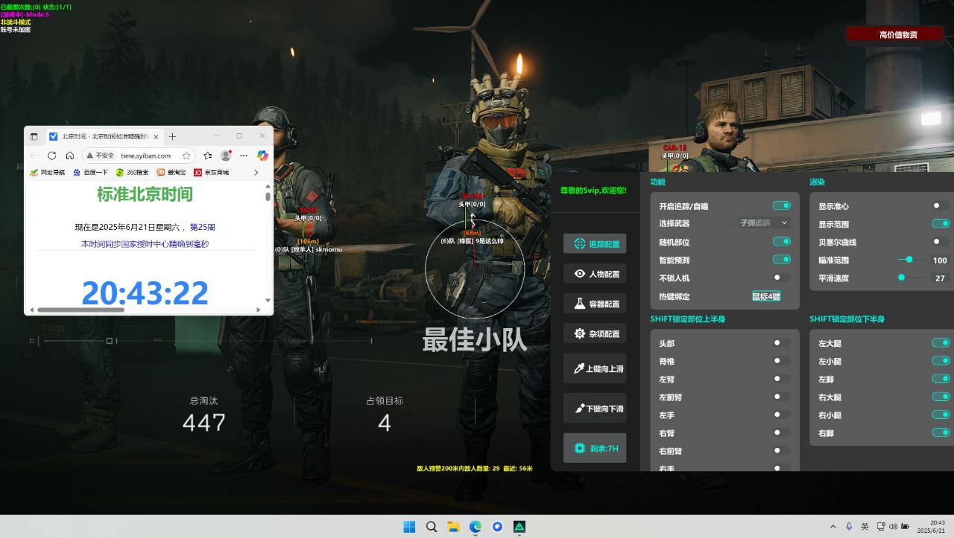Click the 下键向下滑 button
The image size is (954, 538).
[x=595, y=409]
